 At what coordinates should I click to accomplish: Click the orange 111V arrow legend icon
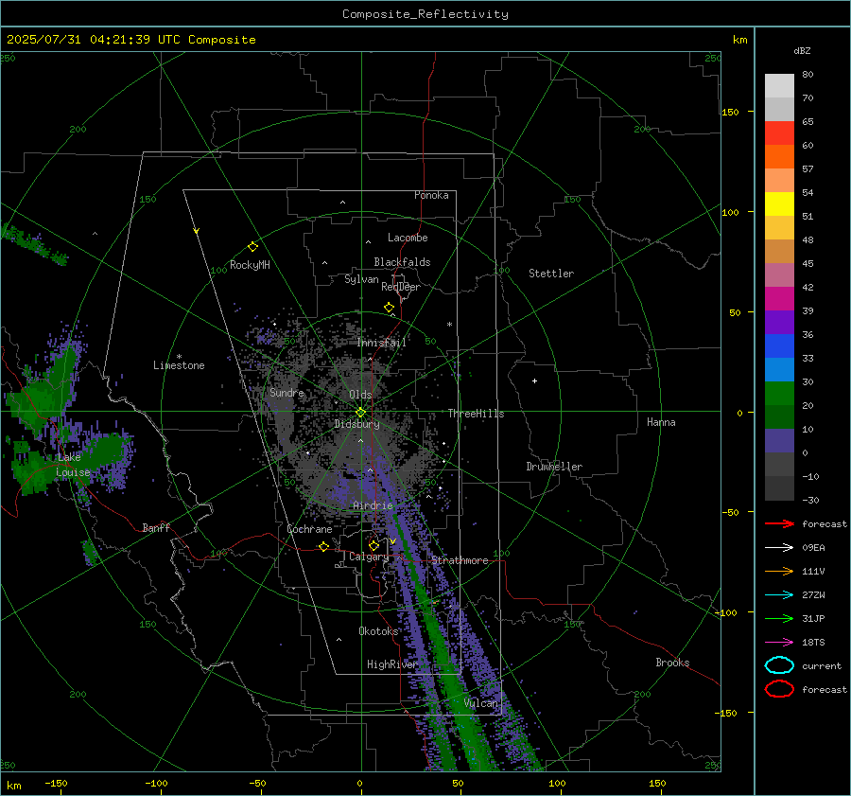pos(779,571)
